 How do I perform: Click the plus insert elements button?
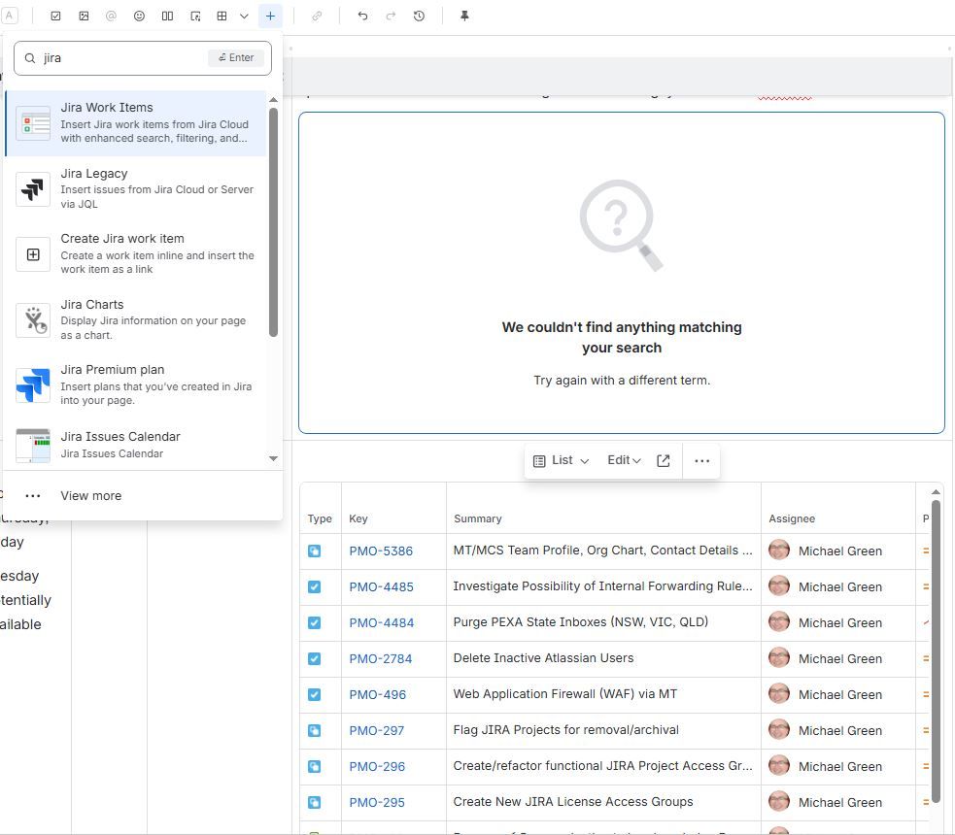tap(270, 16)
